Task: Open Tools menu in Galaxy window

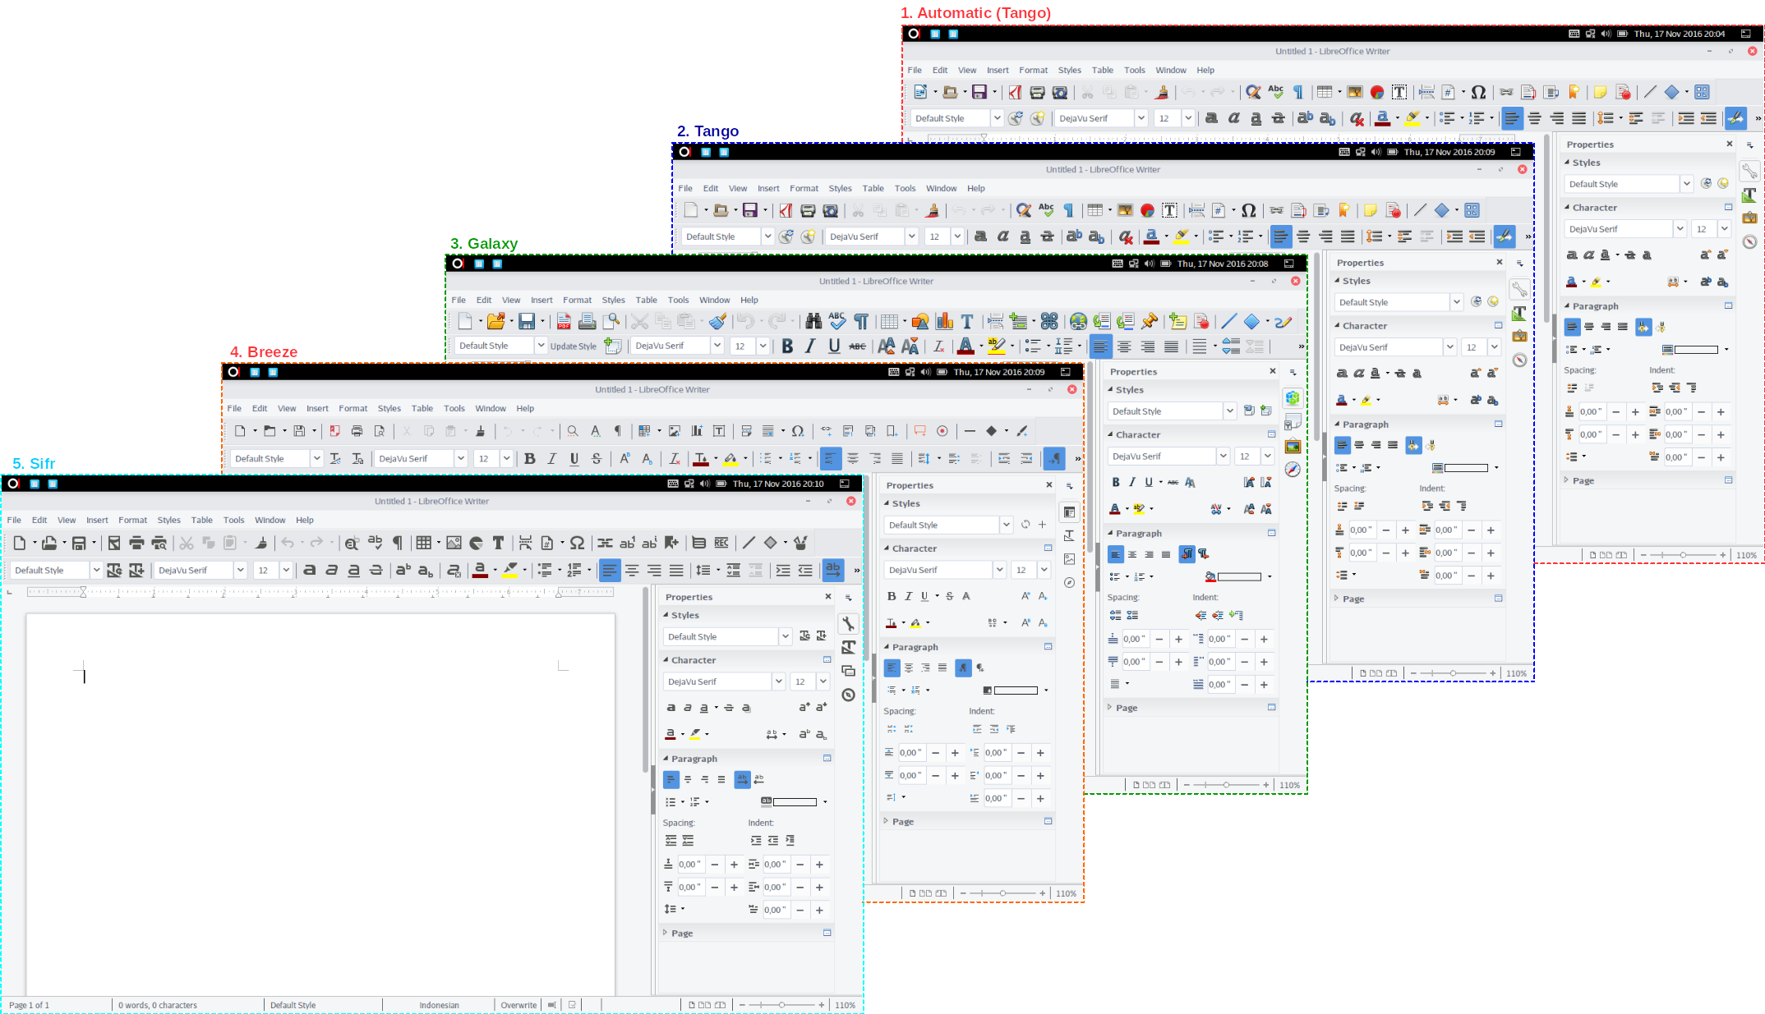Action: point(678,300)
